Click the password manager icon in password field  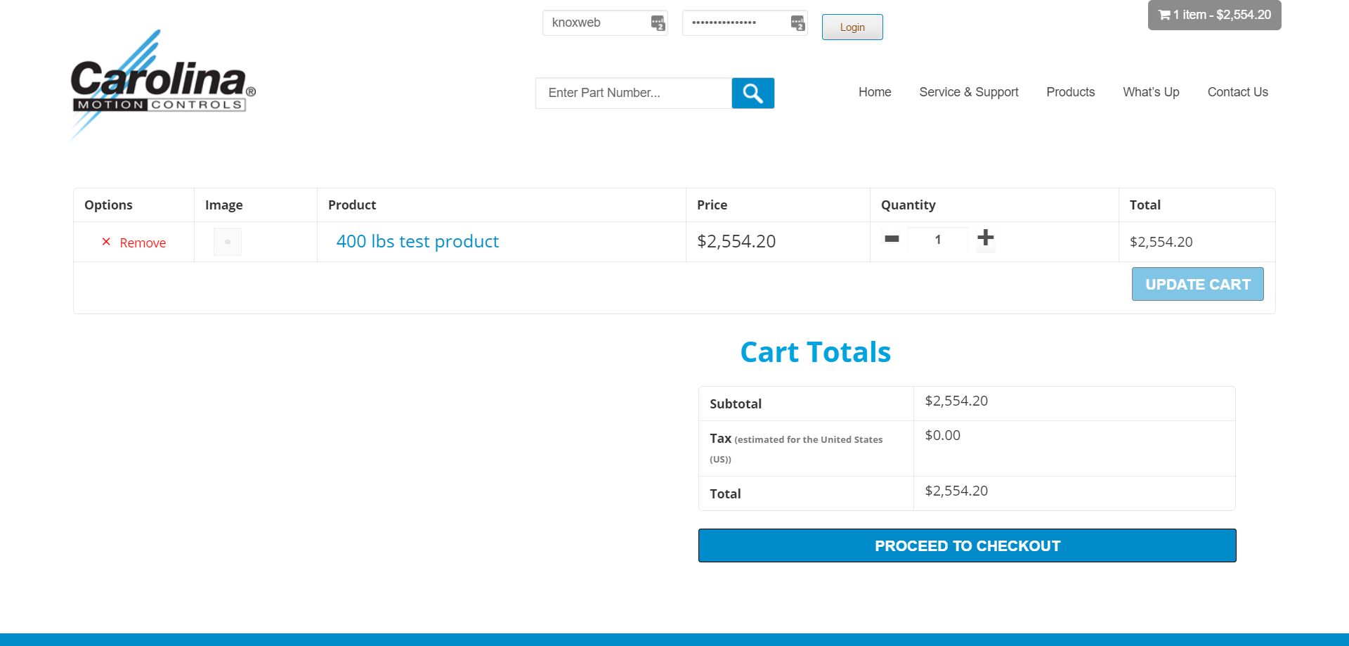[797, 23]
